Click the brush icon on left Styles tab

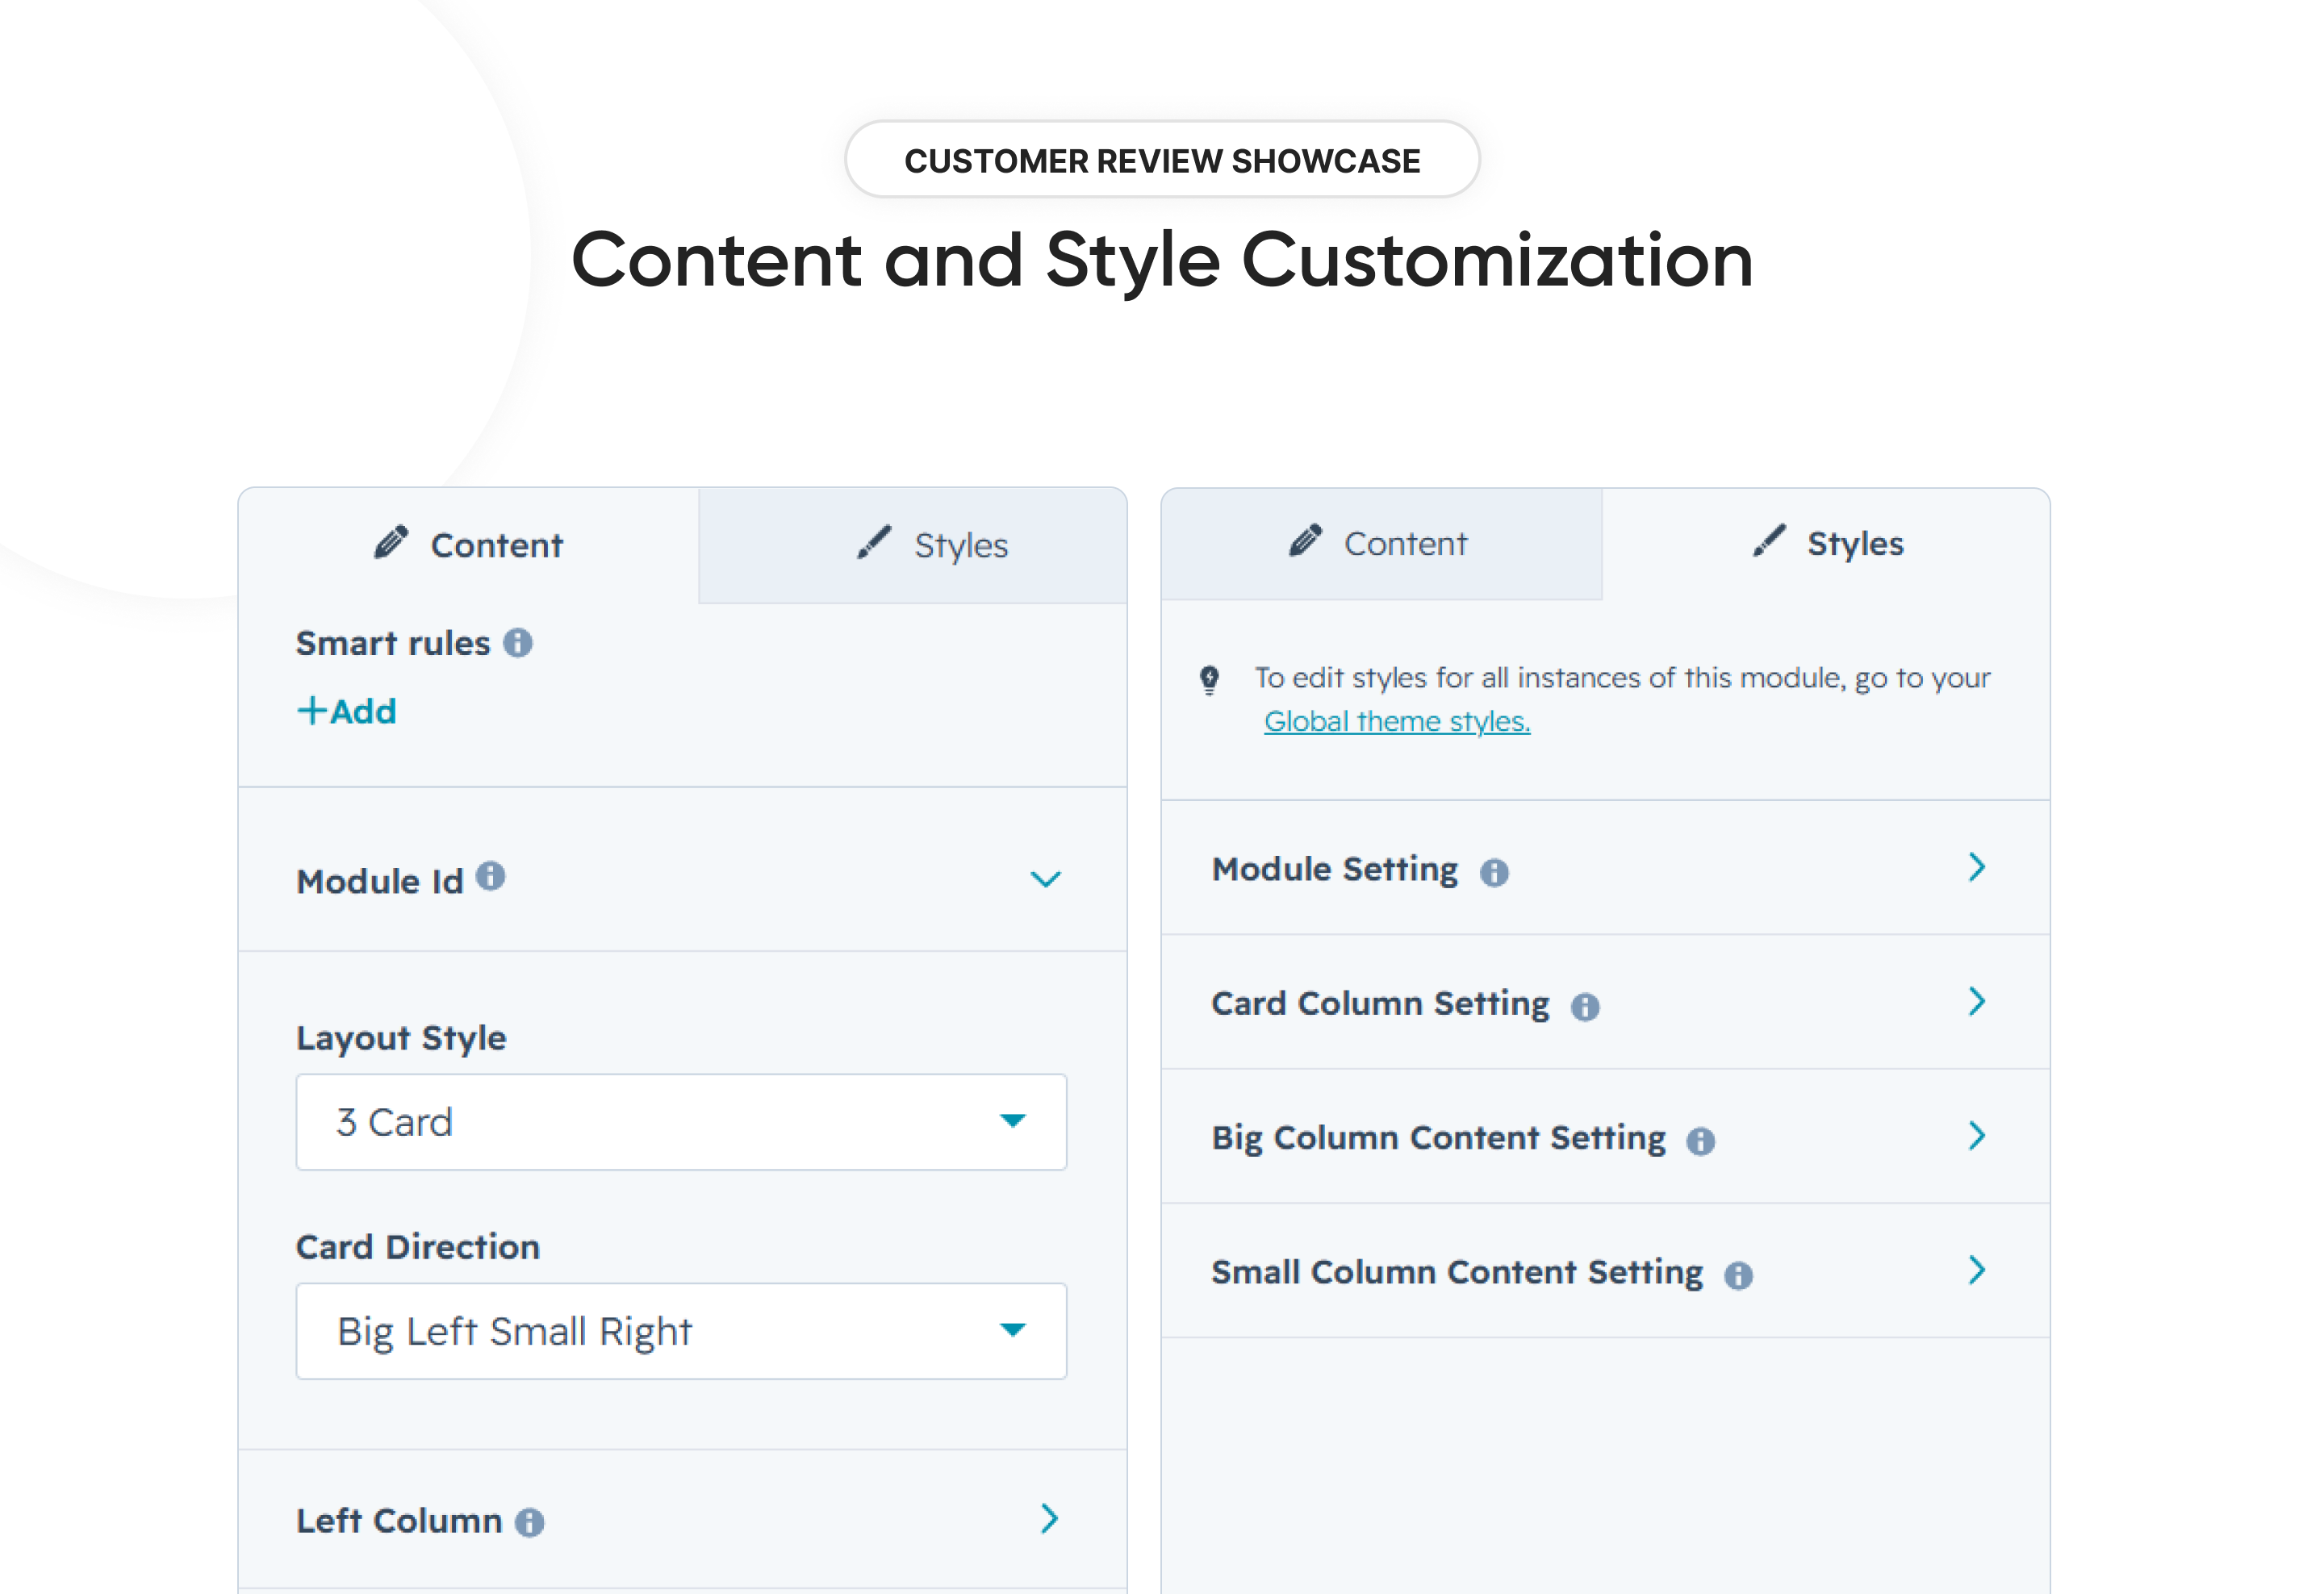click(x=874, y=541)
